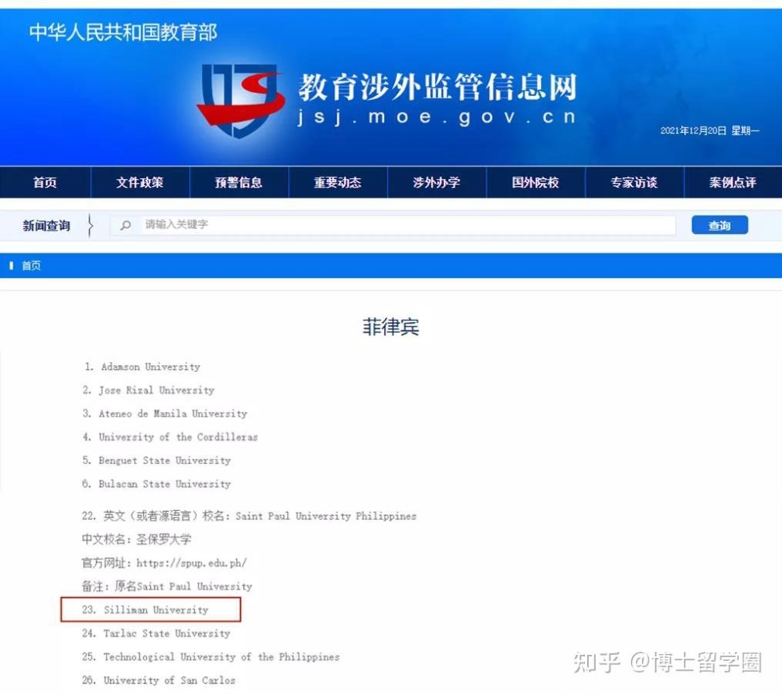
Task: Click the 请输入关键字 search input field
Action: 393,225
